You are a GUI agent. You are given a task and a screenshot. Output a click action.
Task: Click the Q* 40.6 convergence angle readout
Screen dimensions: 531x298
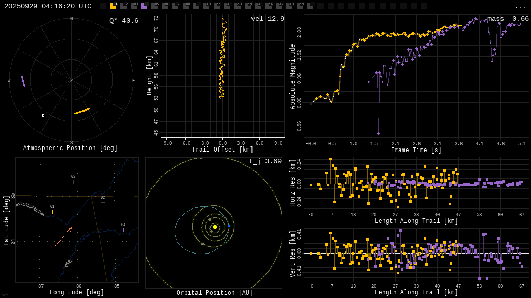(123, 21)
